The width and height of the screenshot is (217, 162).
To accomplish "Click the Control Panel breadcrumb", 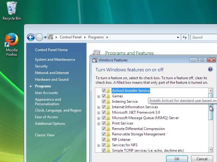I will click(x=71, y=37).
